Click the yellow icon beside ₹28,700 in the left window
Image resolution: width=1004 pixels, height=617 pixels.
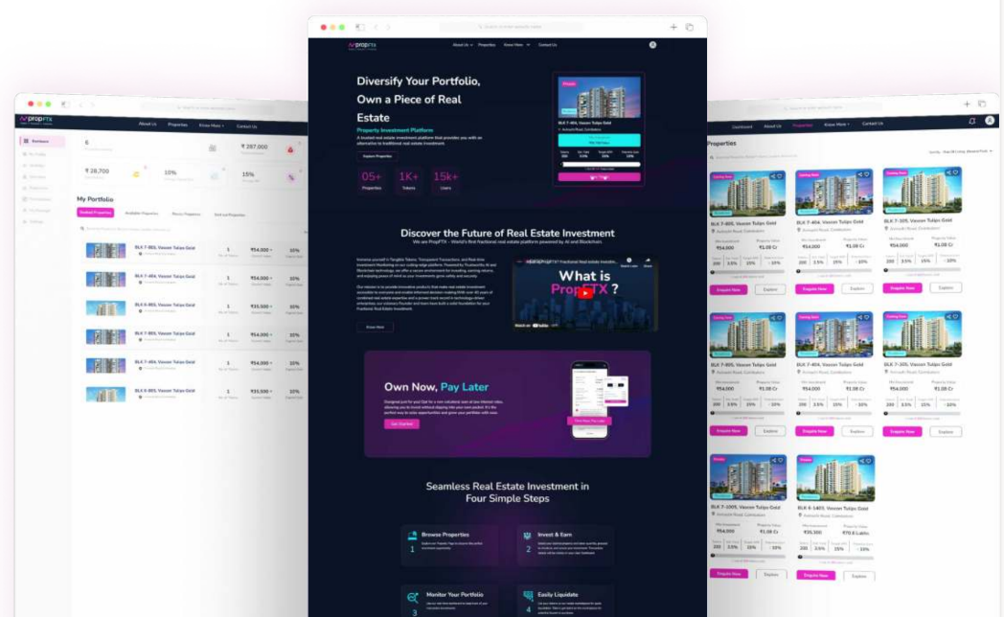136,174
